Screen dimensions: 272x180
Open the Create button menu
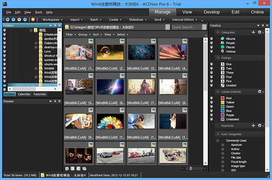click(115, 19)
